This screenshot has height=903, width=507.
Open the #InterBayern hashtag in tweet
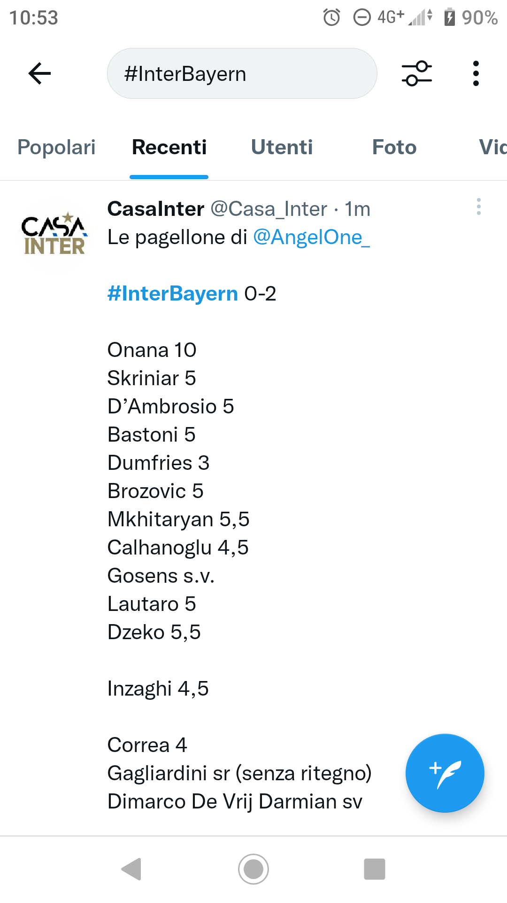(173, 293)
